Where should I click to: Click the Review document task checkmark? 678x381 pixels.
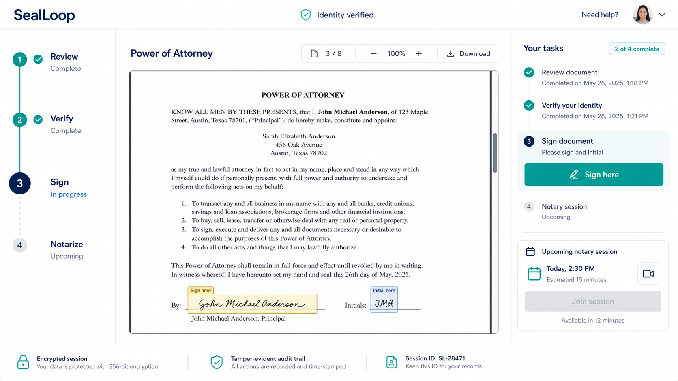(529, 72)
